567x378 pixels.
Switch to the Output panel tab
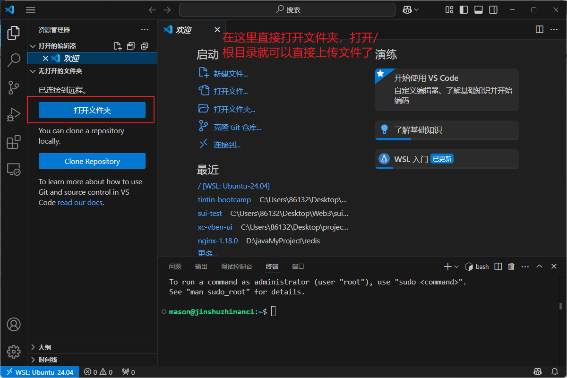coord(201,266)
